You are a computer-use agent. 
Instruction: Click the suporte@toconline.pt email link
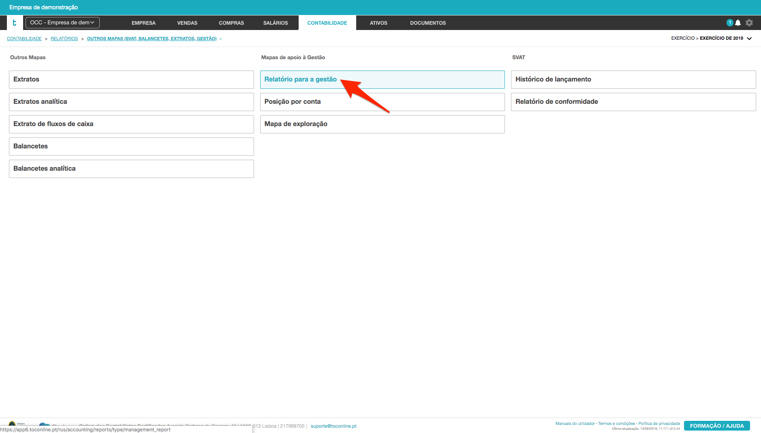click(x=333, y=426)
